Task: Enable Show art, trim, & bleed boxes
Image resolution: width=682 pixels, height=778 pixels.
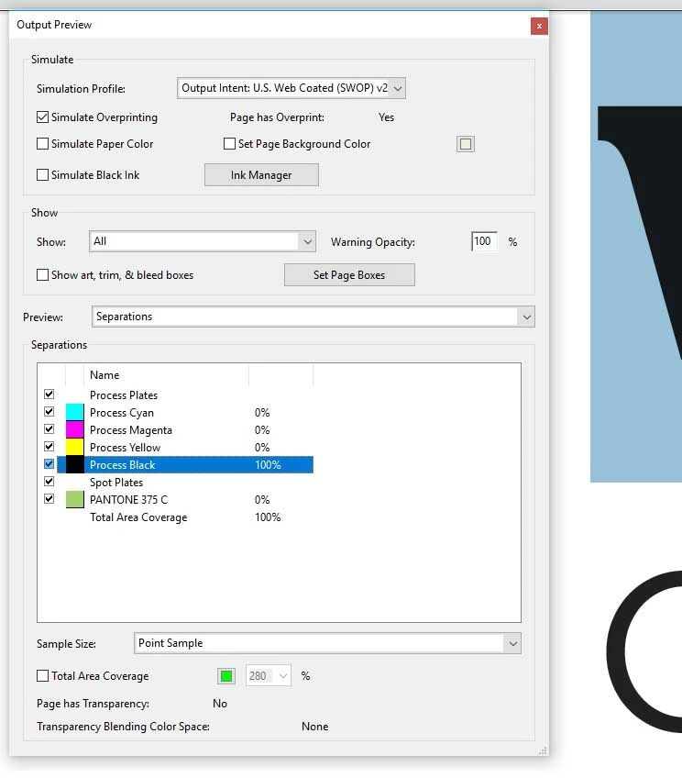Action: 42,275
